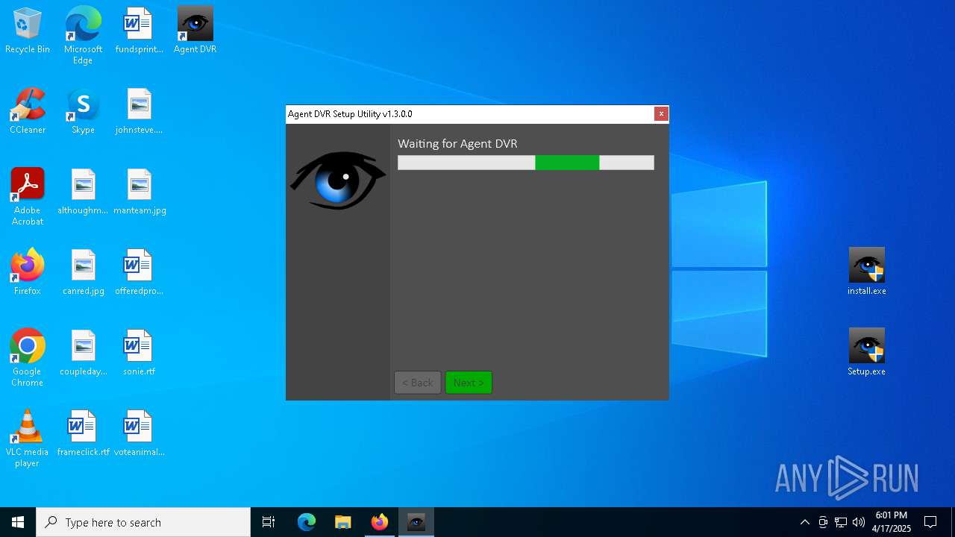
Task: Open the notification center
Action: [x=930, y=522]
